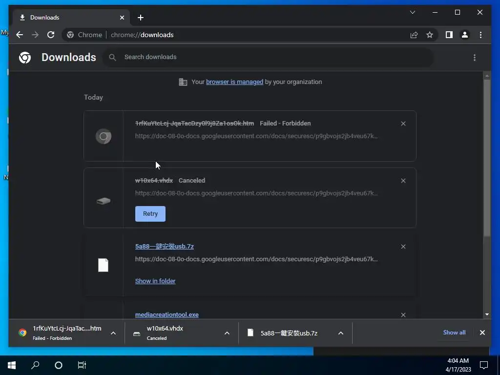This screenshot has width=500, height=375.
Task: Open the tab search chevron
Action: [x=413, y=12]
